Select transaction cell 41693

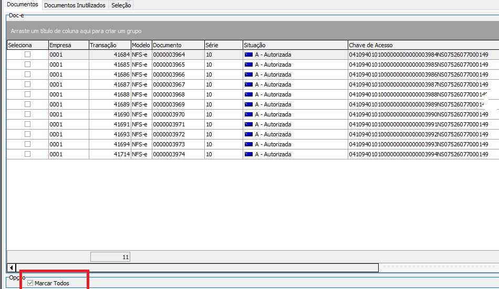click(110, 134)
